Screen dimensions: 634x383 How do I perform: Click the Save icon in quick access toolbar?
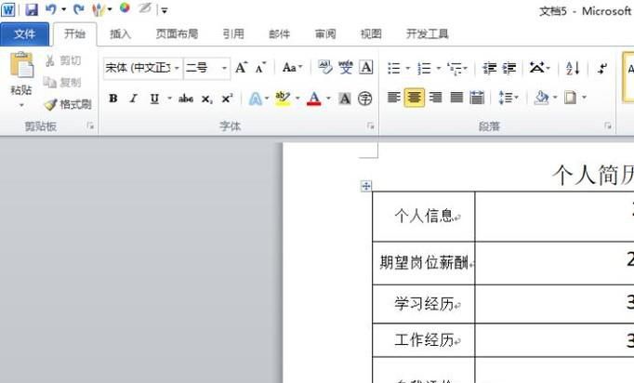pyautogui.click(x=32, y=9)
